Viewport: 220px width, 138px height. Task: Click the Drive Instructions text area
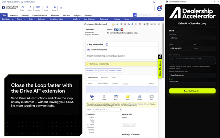[192, 60]
